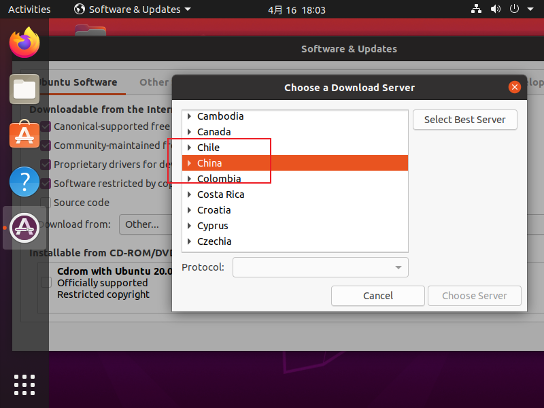Viewport: 544px width, 408px height.
Task: Open the Files manager in dock
Action: point(24,89)
